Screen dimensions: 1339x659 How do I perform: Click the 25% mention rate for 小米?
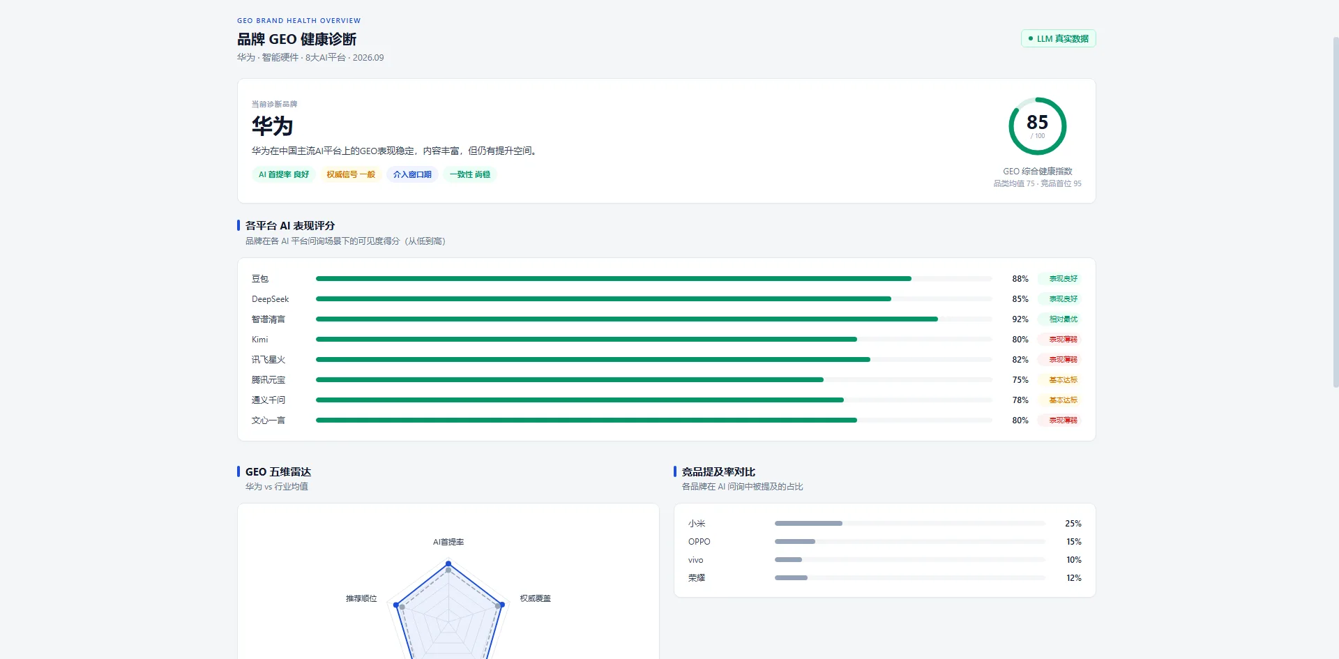(x=1073, y=524)
